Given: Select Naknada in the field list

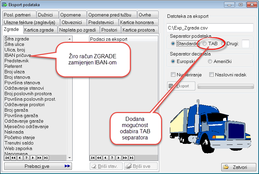Looking at the screenshot, I should click(14, 132).
